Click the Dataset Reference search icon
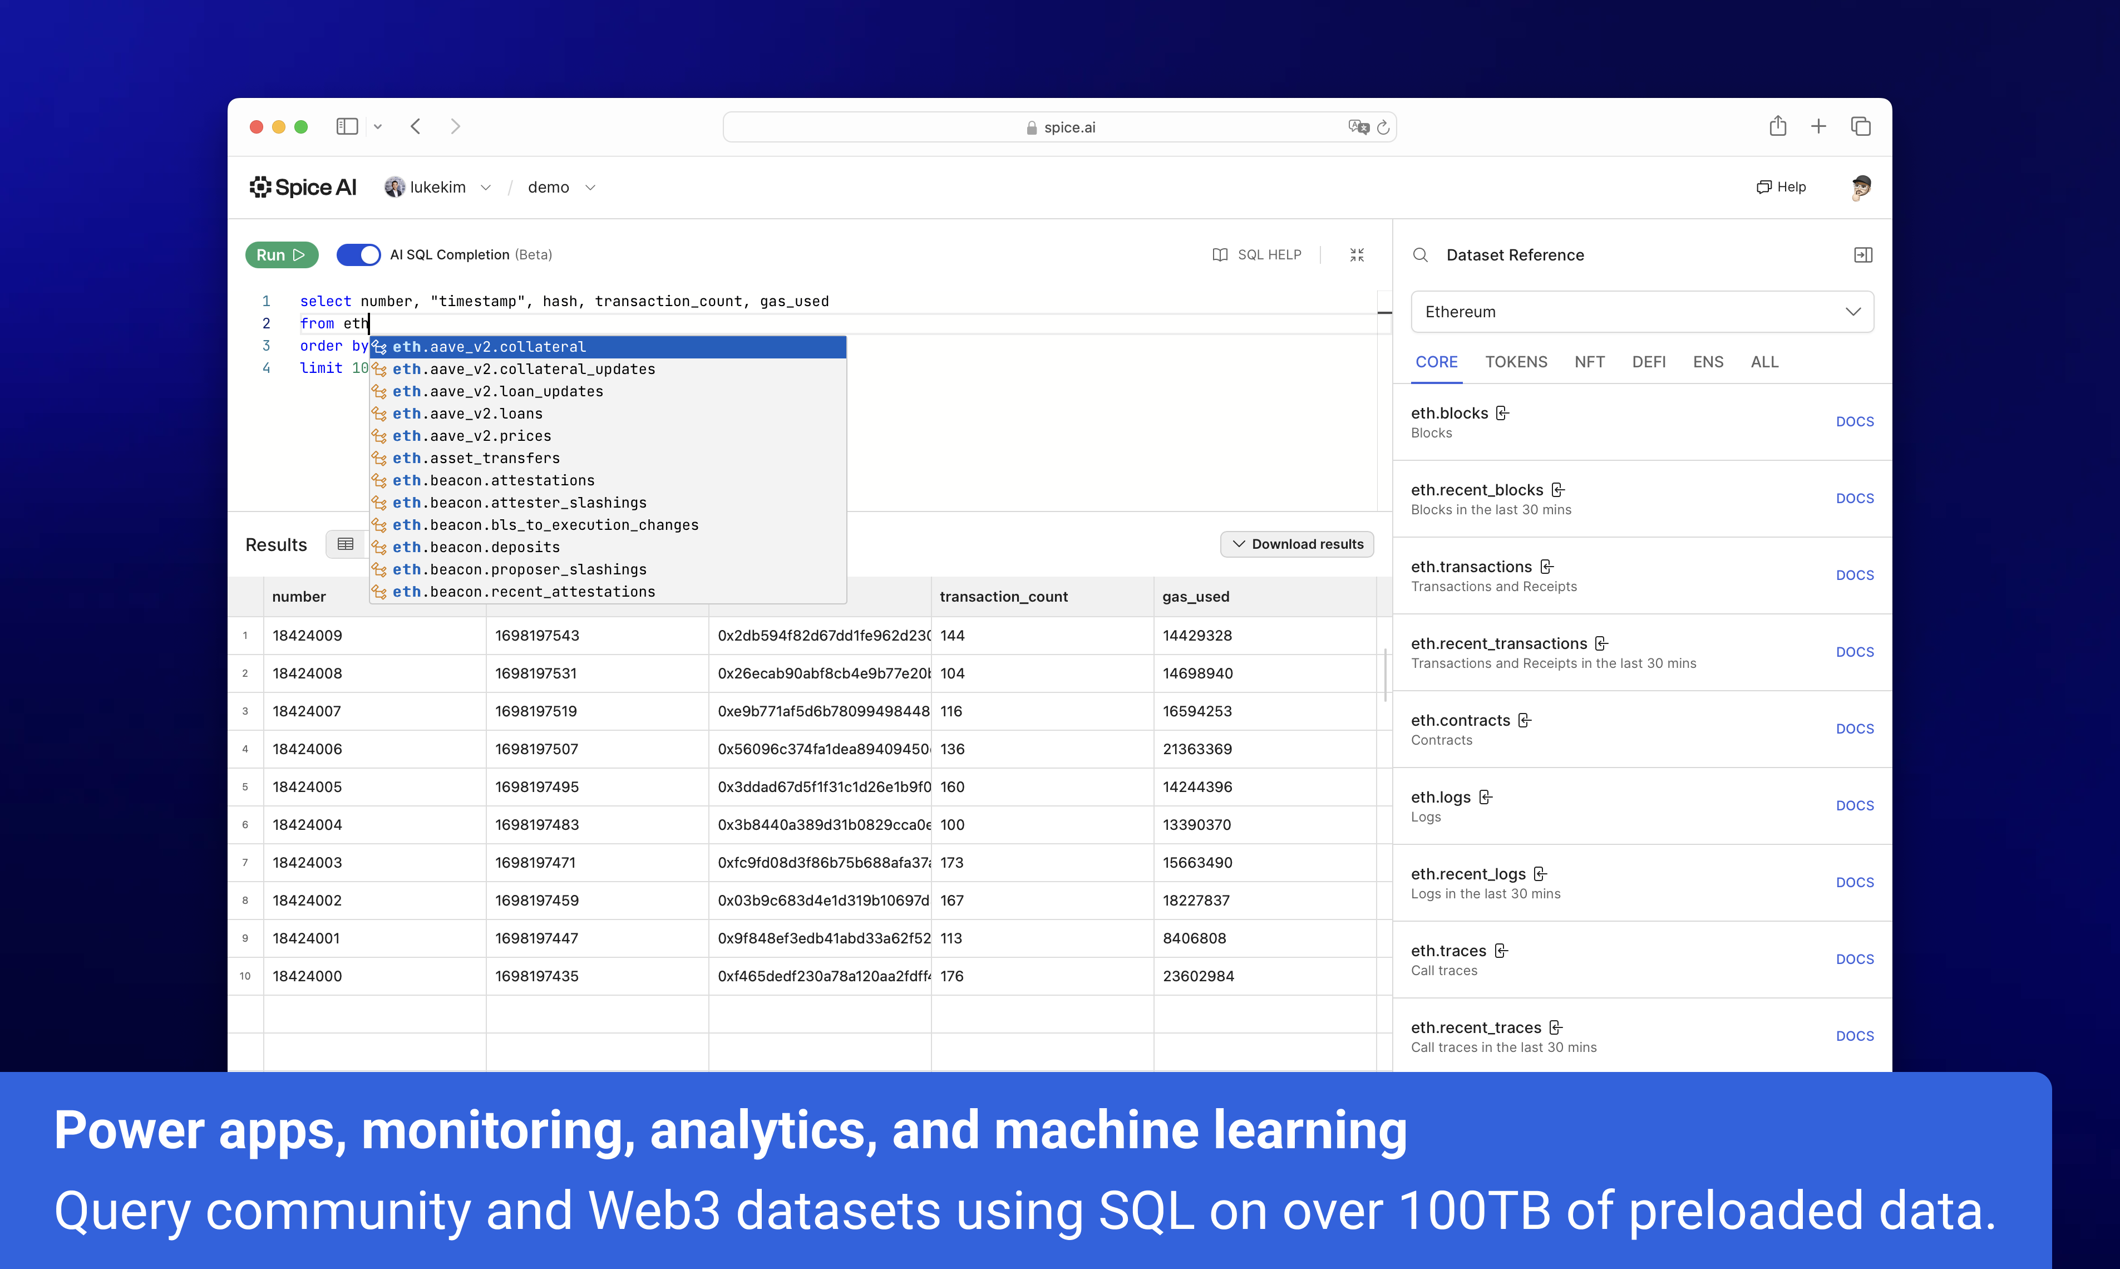The width and height of the screenshot is (2120, 1269). (1420, 255)
